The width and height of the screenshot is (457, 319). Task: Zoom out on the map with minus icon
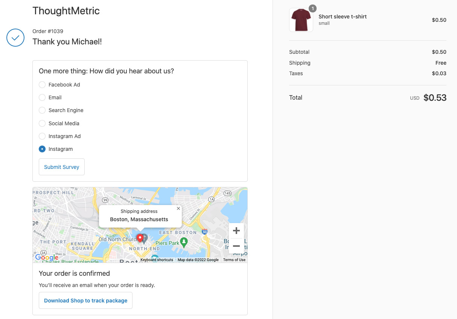point(236,246)
